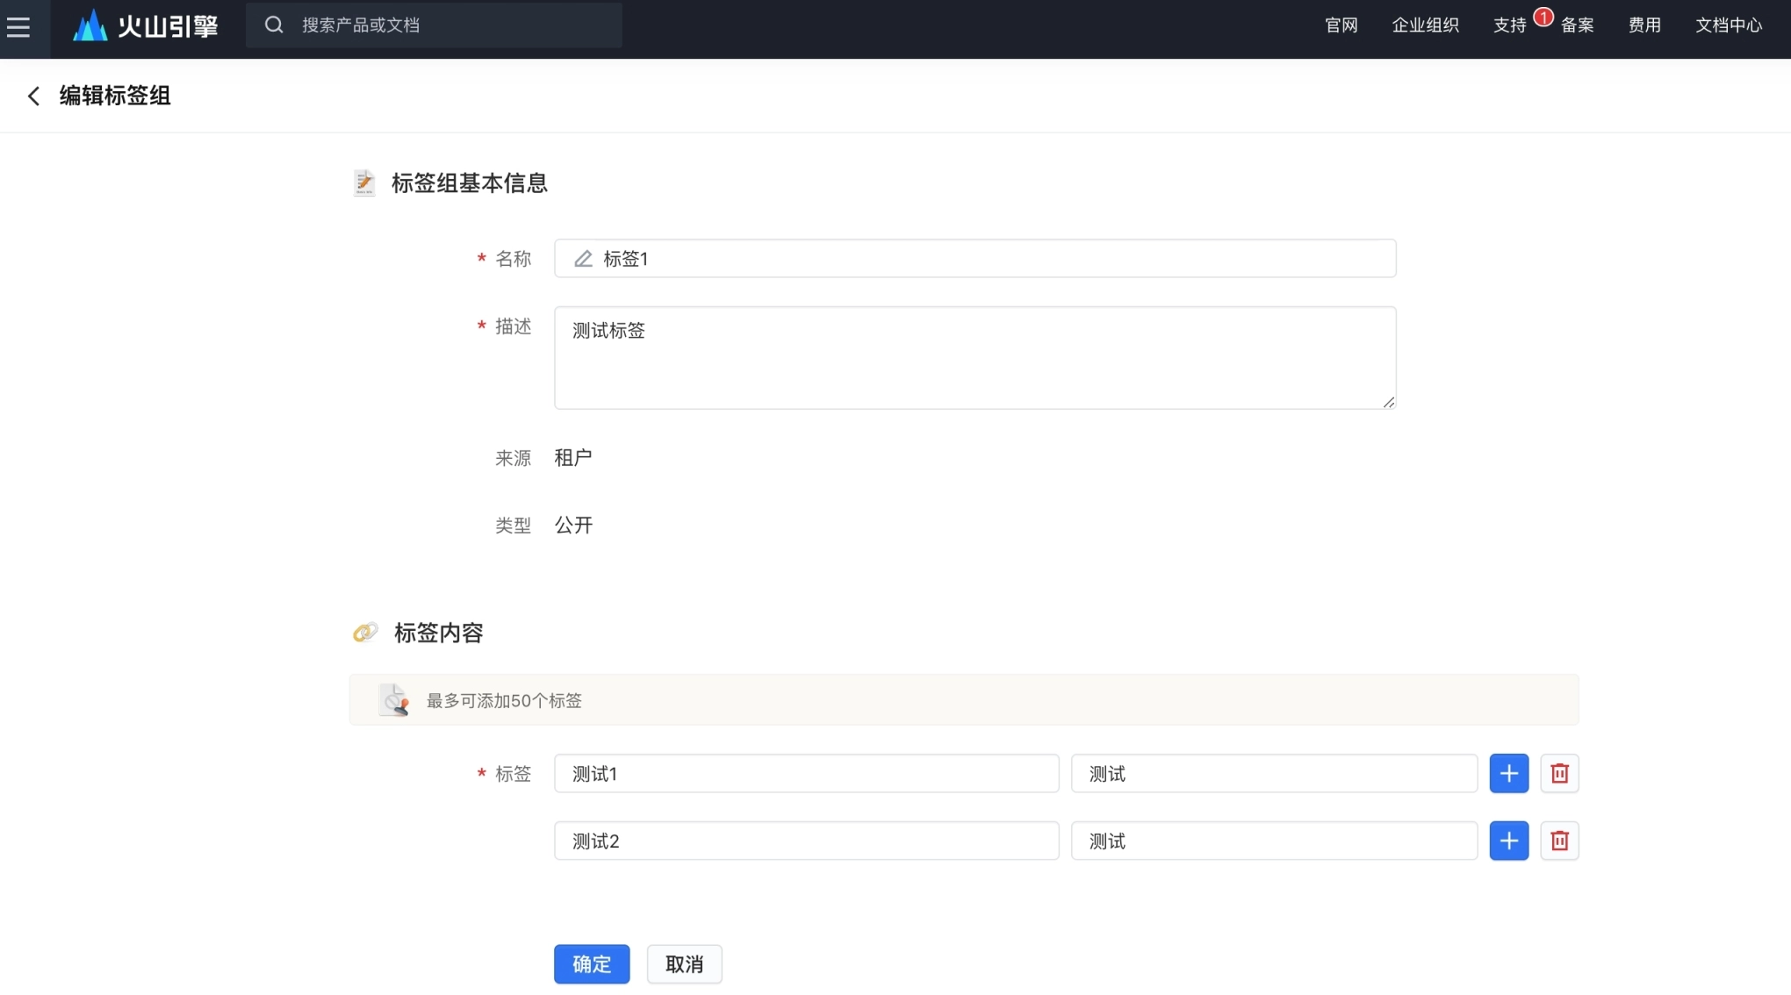This screenshot has width=1791, height=995.
Task: Delete the 测试1 tag row
Action: [x=1559, y=773]
